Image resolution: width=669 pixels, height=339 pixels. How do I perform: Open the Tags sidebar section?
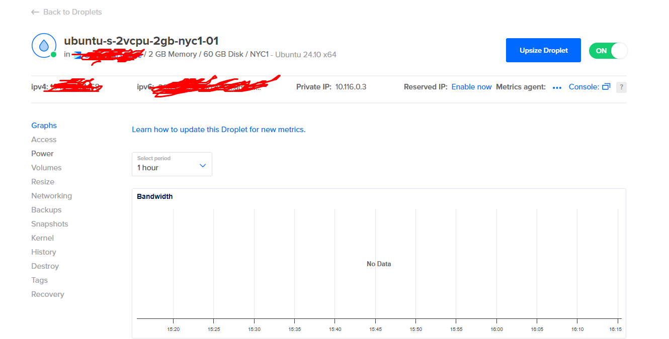[39, 280]
